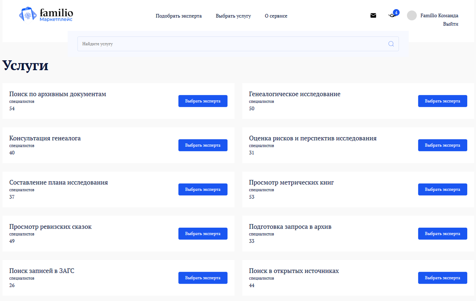Choose expert for Подготовка запроса в архив
This screenshot has height=301, width=476.
(x=442, y=234)
